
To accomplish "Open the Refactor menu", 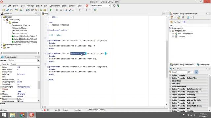I will [30, 6].
